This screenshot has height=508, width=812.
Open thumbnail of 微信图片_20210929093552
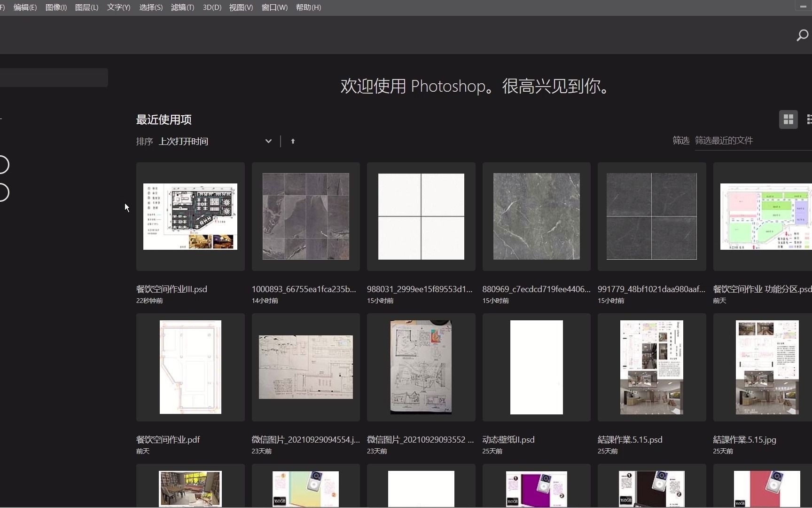tap(421, 367)
